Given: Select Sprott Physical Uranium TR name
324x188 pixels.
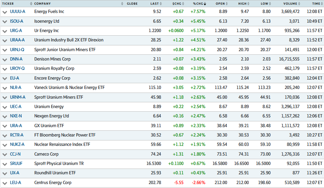Looking at the screenshot, I should click(59, 164).
